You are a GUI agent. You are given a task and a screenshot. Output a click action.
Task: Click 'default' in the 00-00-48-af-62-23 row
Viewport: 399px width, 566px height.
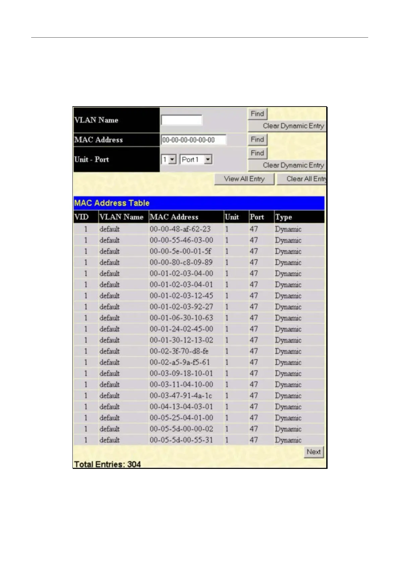tap(109, 229)
